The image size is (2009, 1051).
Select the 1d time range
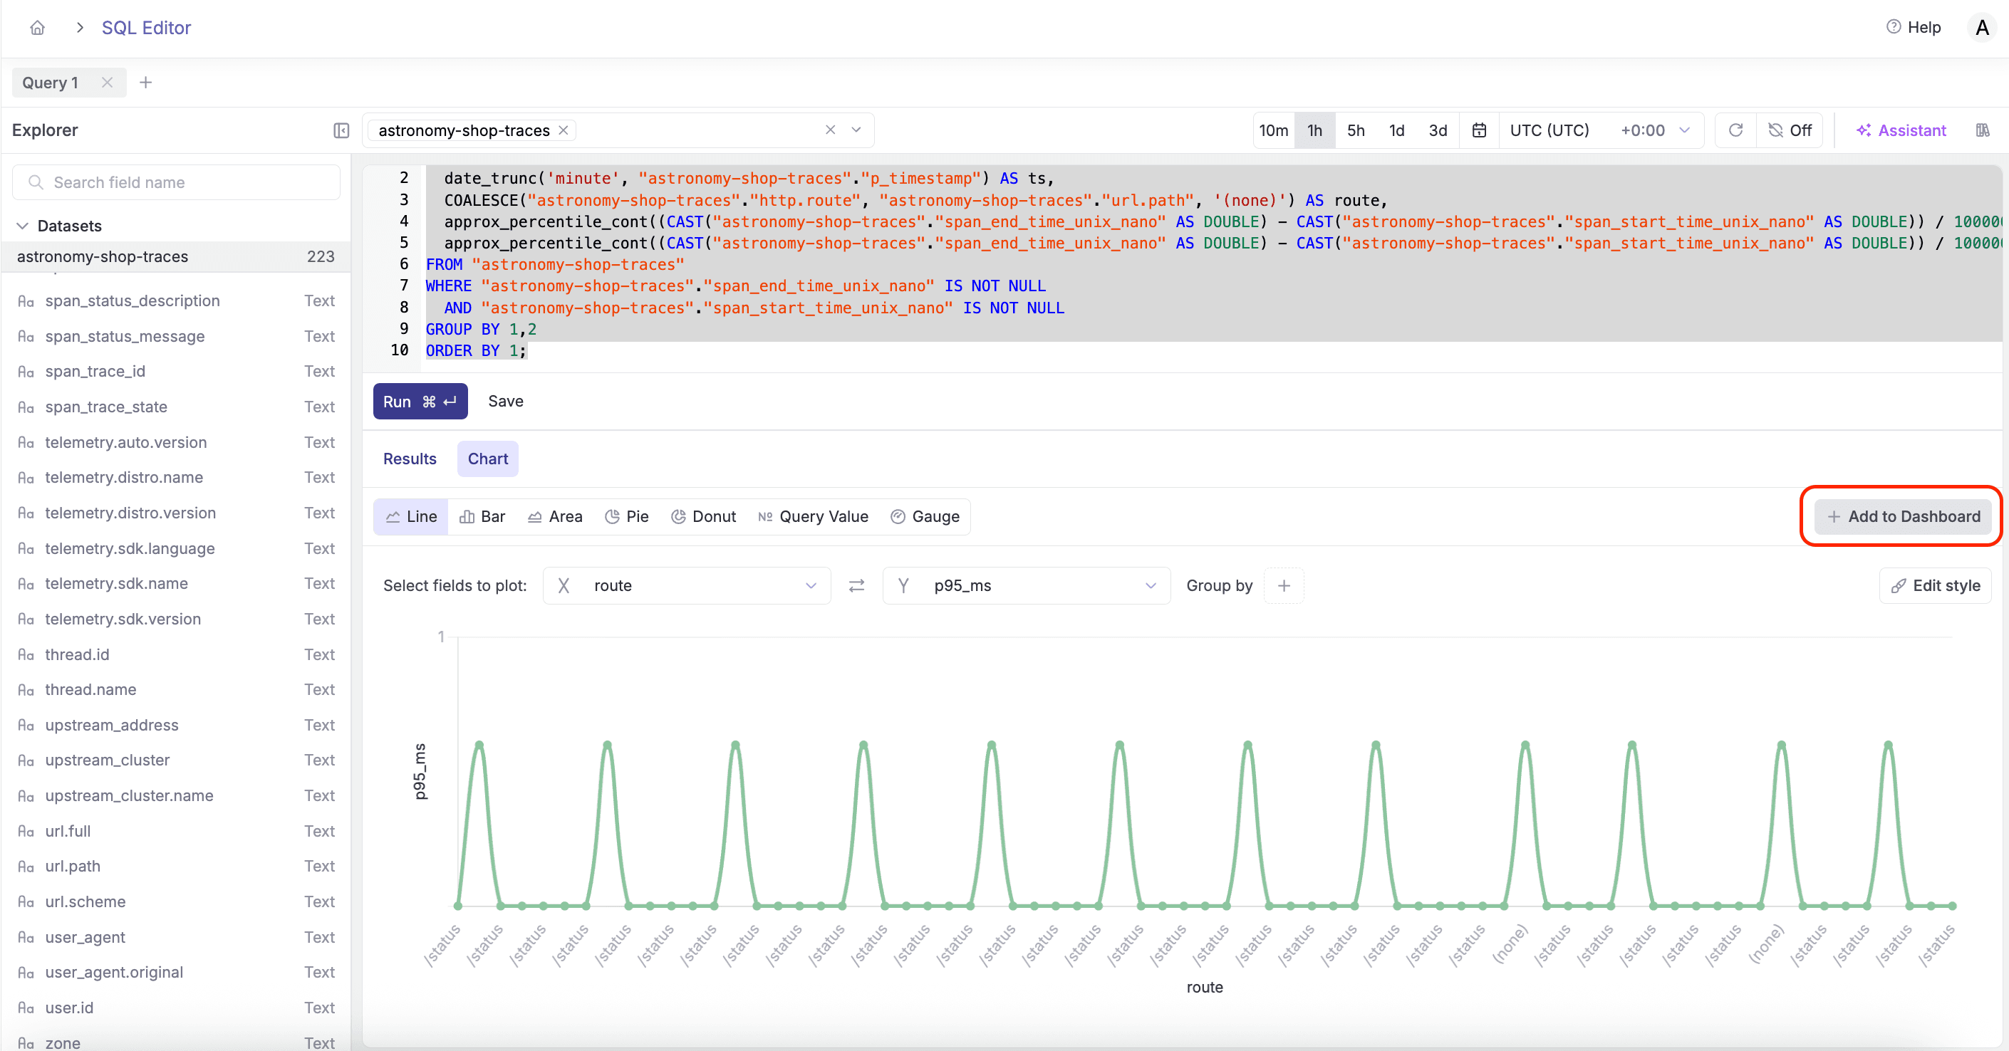pyautogui.click(x=1397, y=130)
